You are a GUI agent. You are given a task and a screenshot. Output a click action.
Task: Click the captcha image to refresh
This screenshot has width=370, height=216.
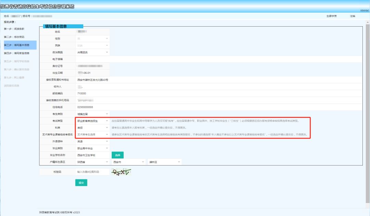[121, 172]
